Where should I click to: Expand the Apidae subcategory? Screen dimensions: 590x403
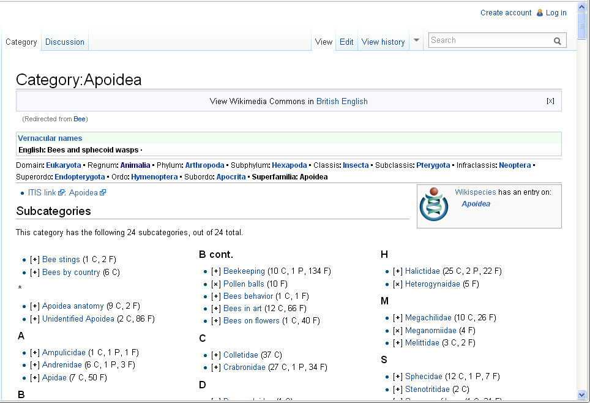(x=35, y=377)
